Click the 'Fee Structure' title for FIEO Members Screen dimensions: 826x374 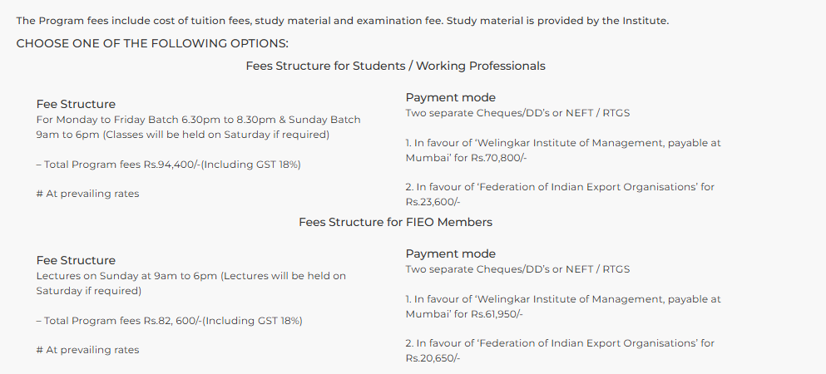coord(76,260)
